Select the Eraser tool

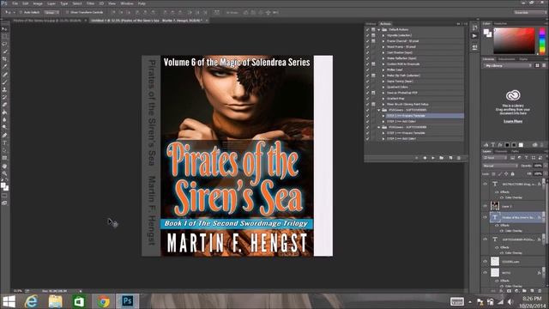(x=4, y=105)
